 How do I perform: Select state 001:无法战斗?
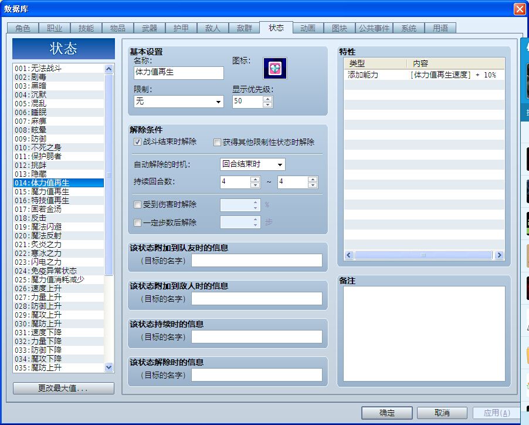click(59, 69)
